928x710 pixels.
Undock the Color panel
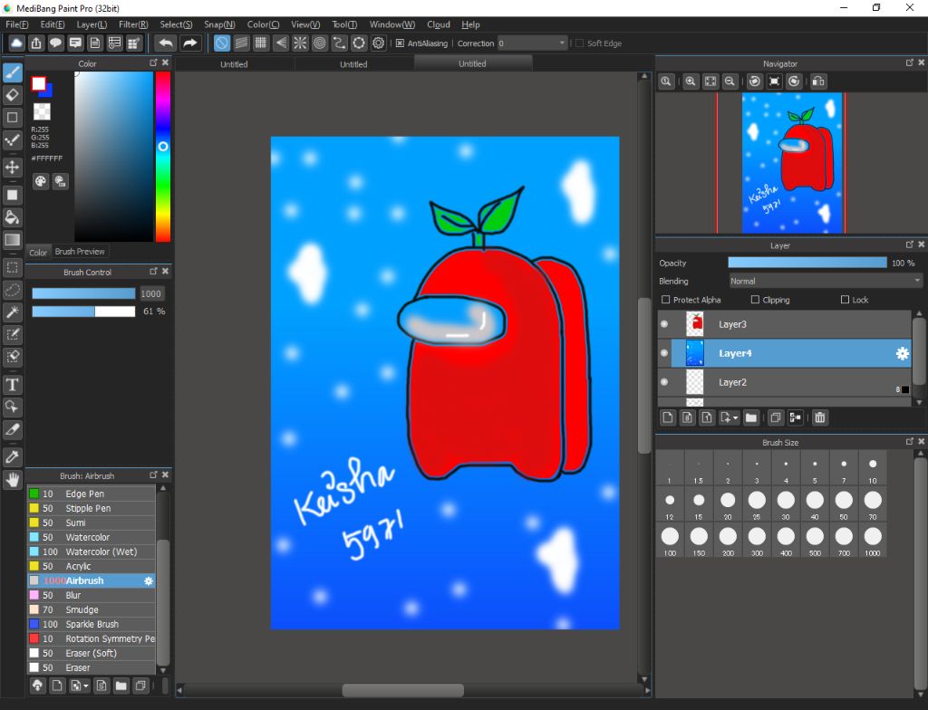pyautogui.click(x=153, y=62)
